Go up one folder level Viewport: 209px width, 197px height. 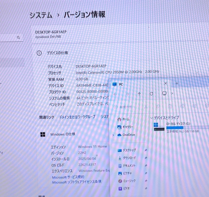(139, 94)
